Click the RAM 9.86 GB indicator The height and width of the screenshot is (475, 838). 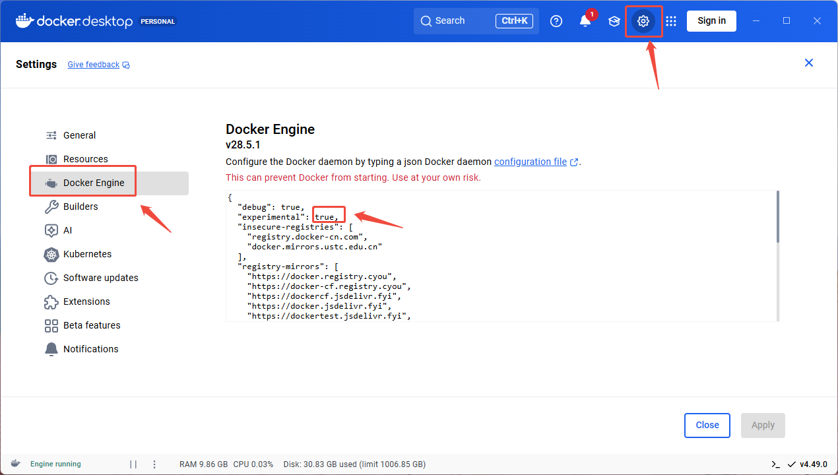[203, 464]
